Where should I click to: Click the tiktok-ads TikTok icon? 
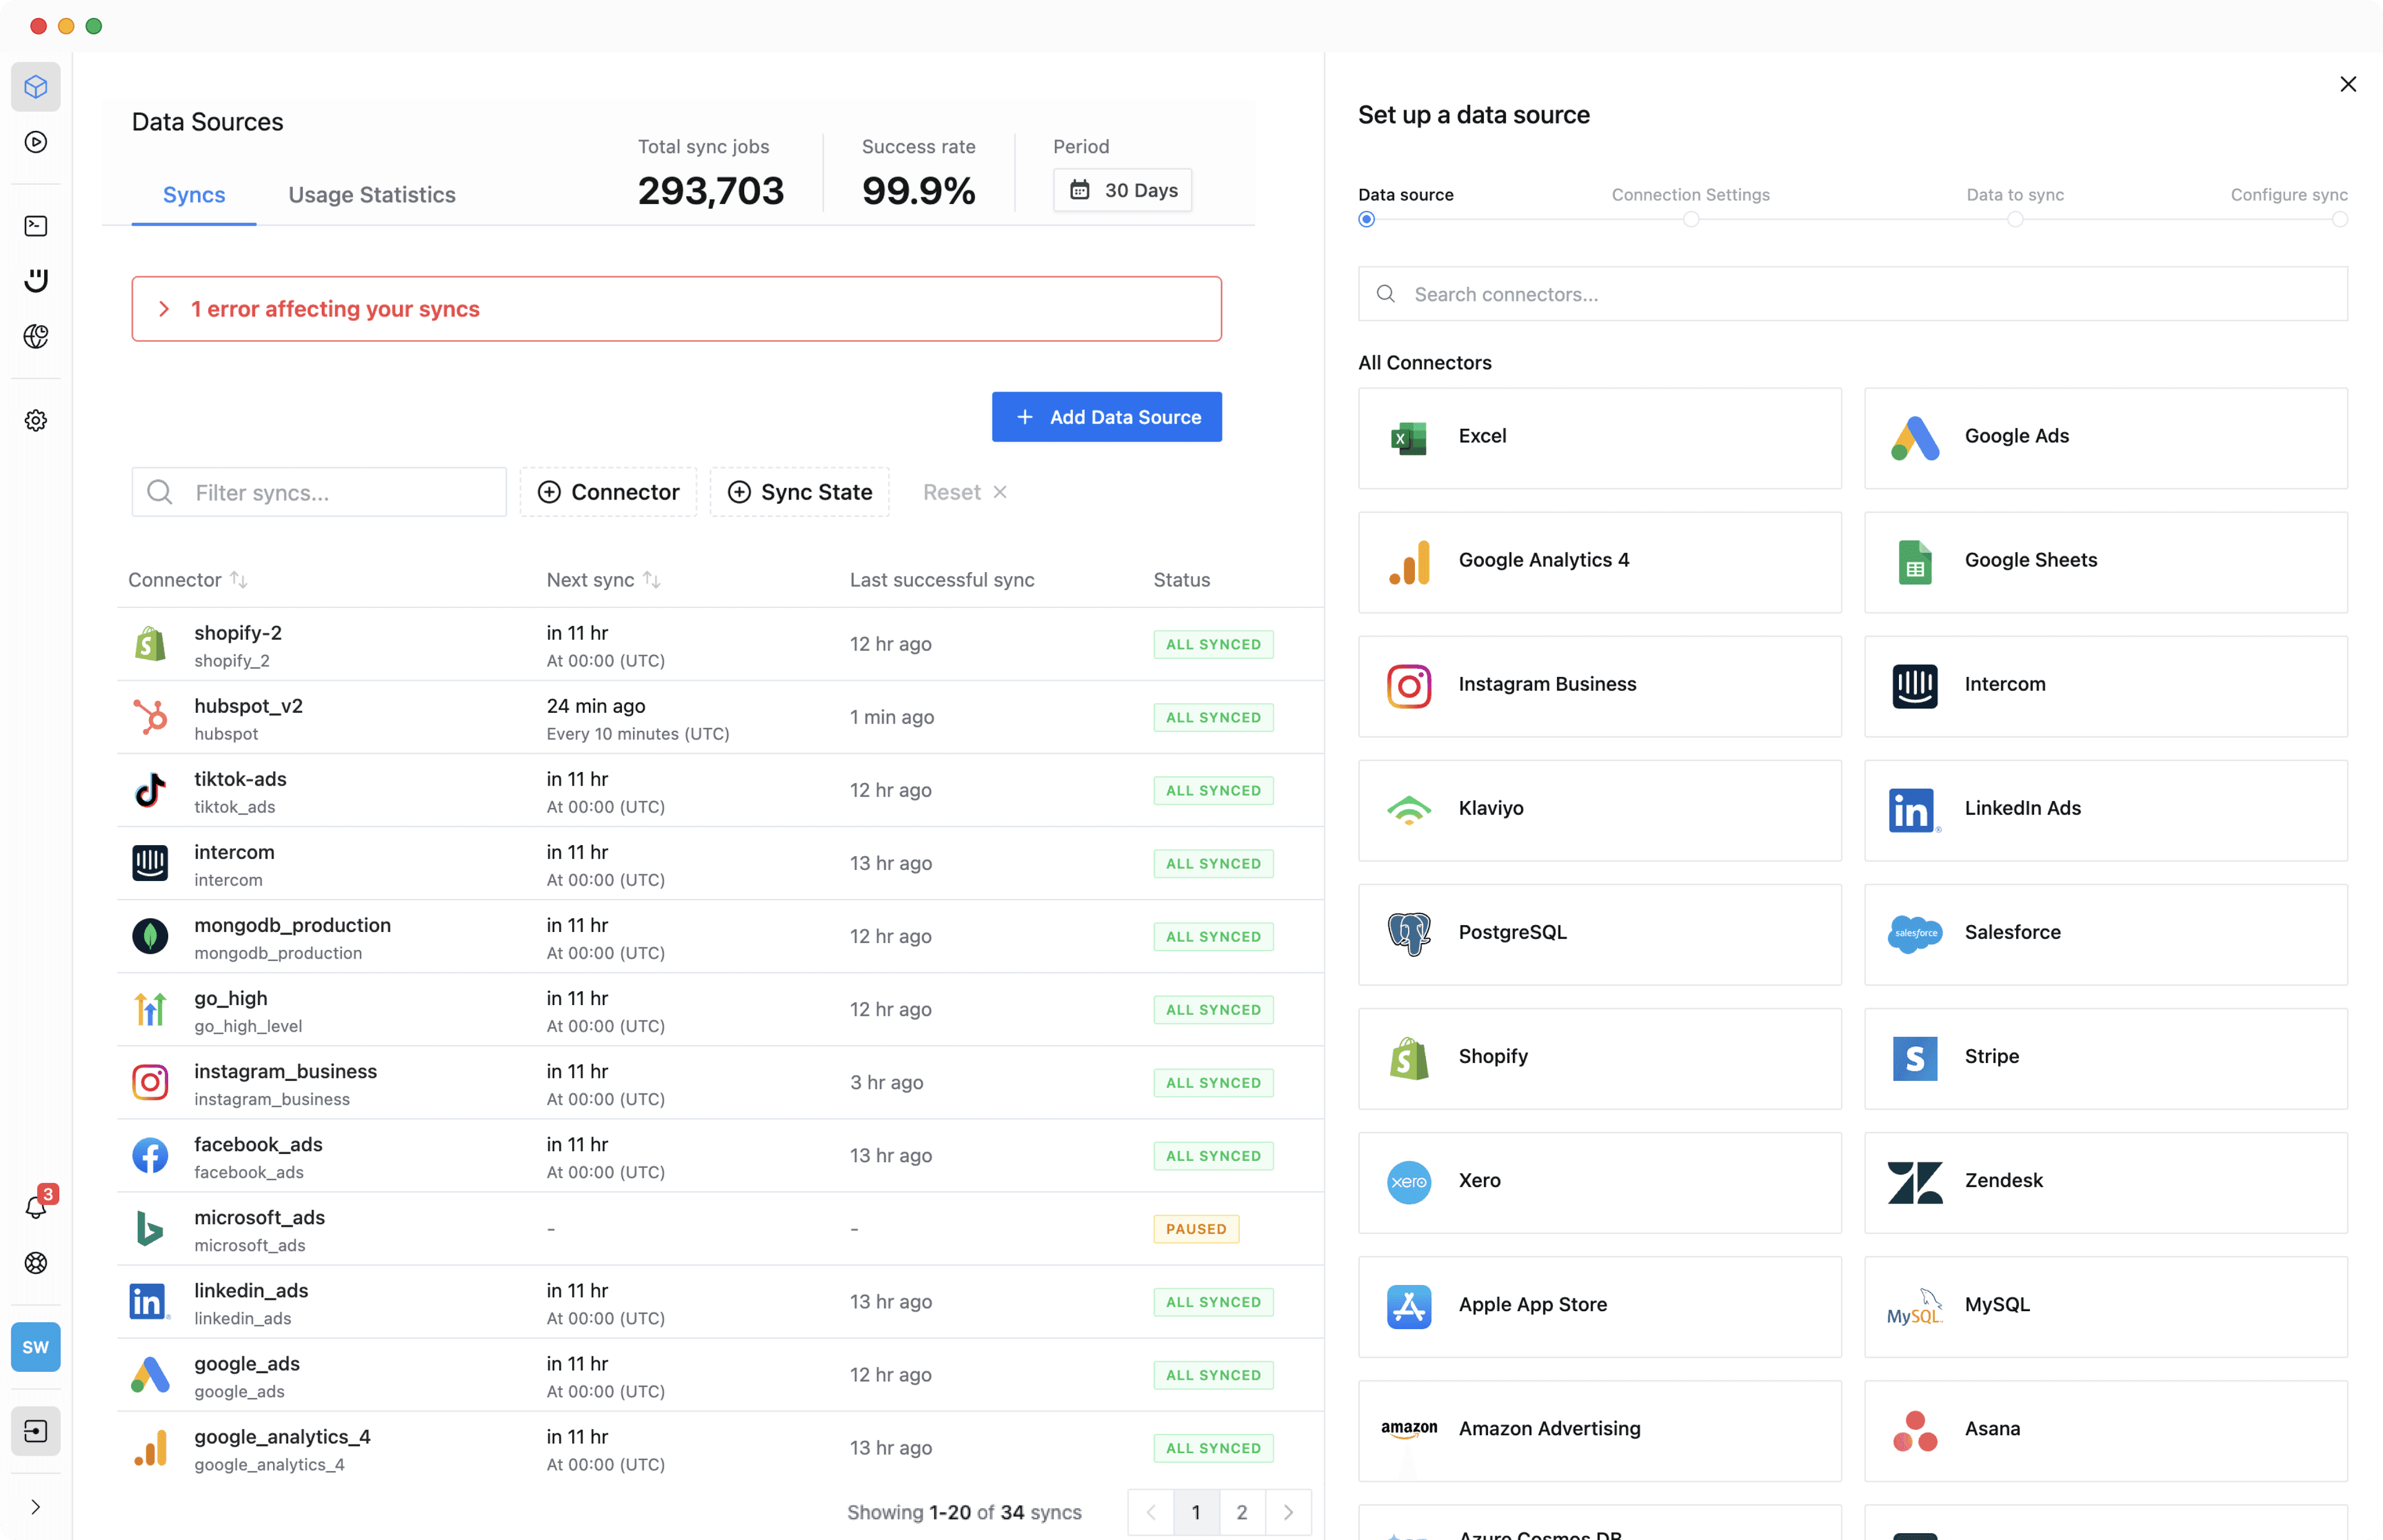click(150, 790)
